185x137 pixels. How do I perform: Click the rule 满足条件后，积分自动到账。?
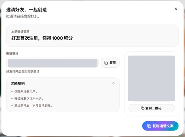(33, 105)
